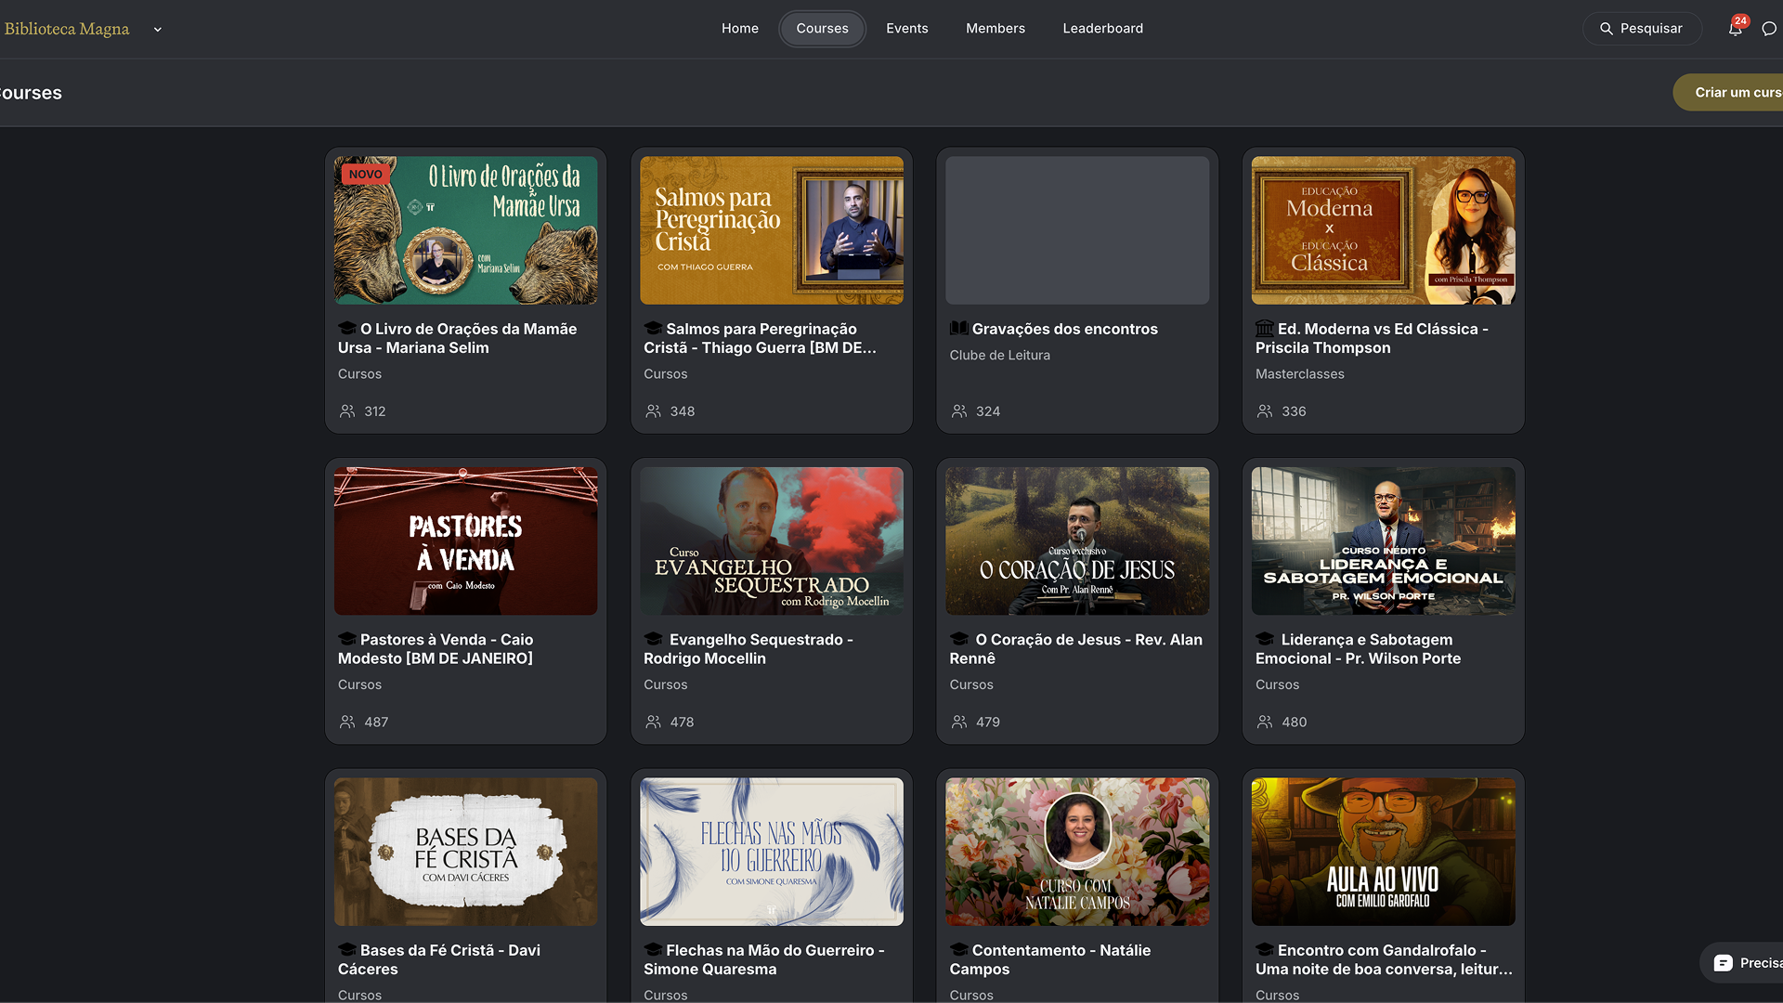Switch to the Events tab

907,29
